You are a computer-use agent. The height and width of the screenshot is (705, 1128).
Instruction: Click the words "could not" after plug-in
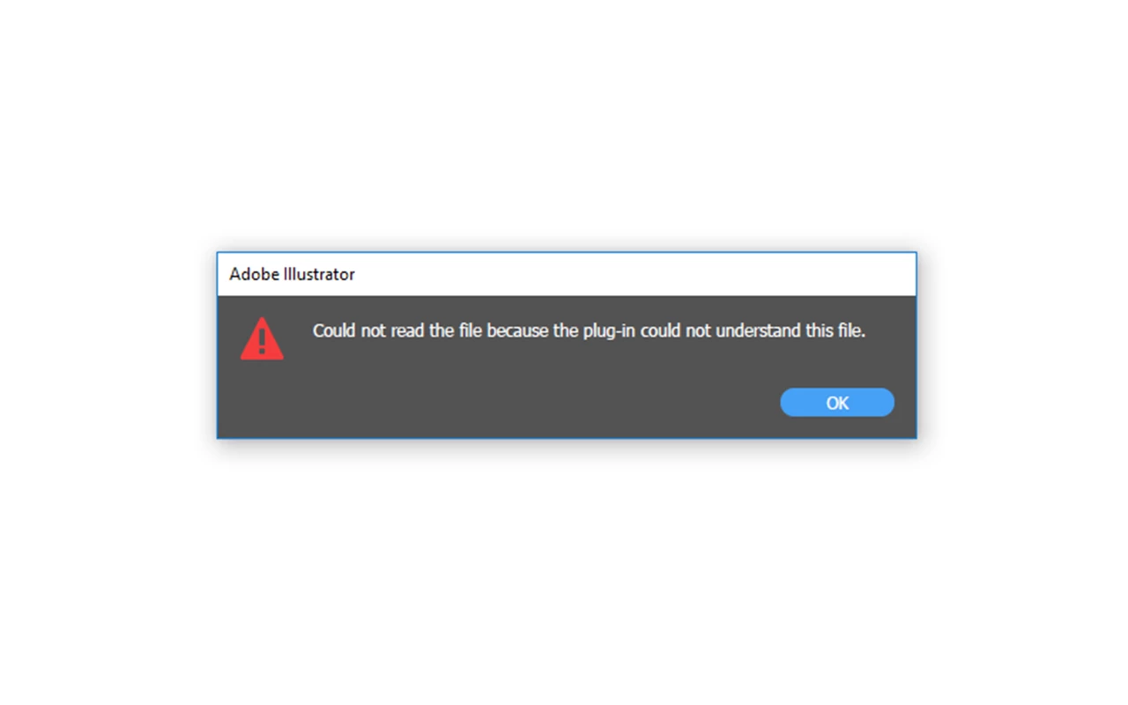coord(675,331)
